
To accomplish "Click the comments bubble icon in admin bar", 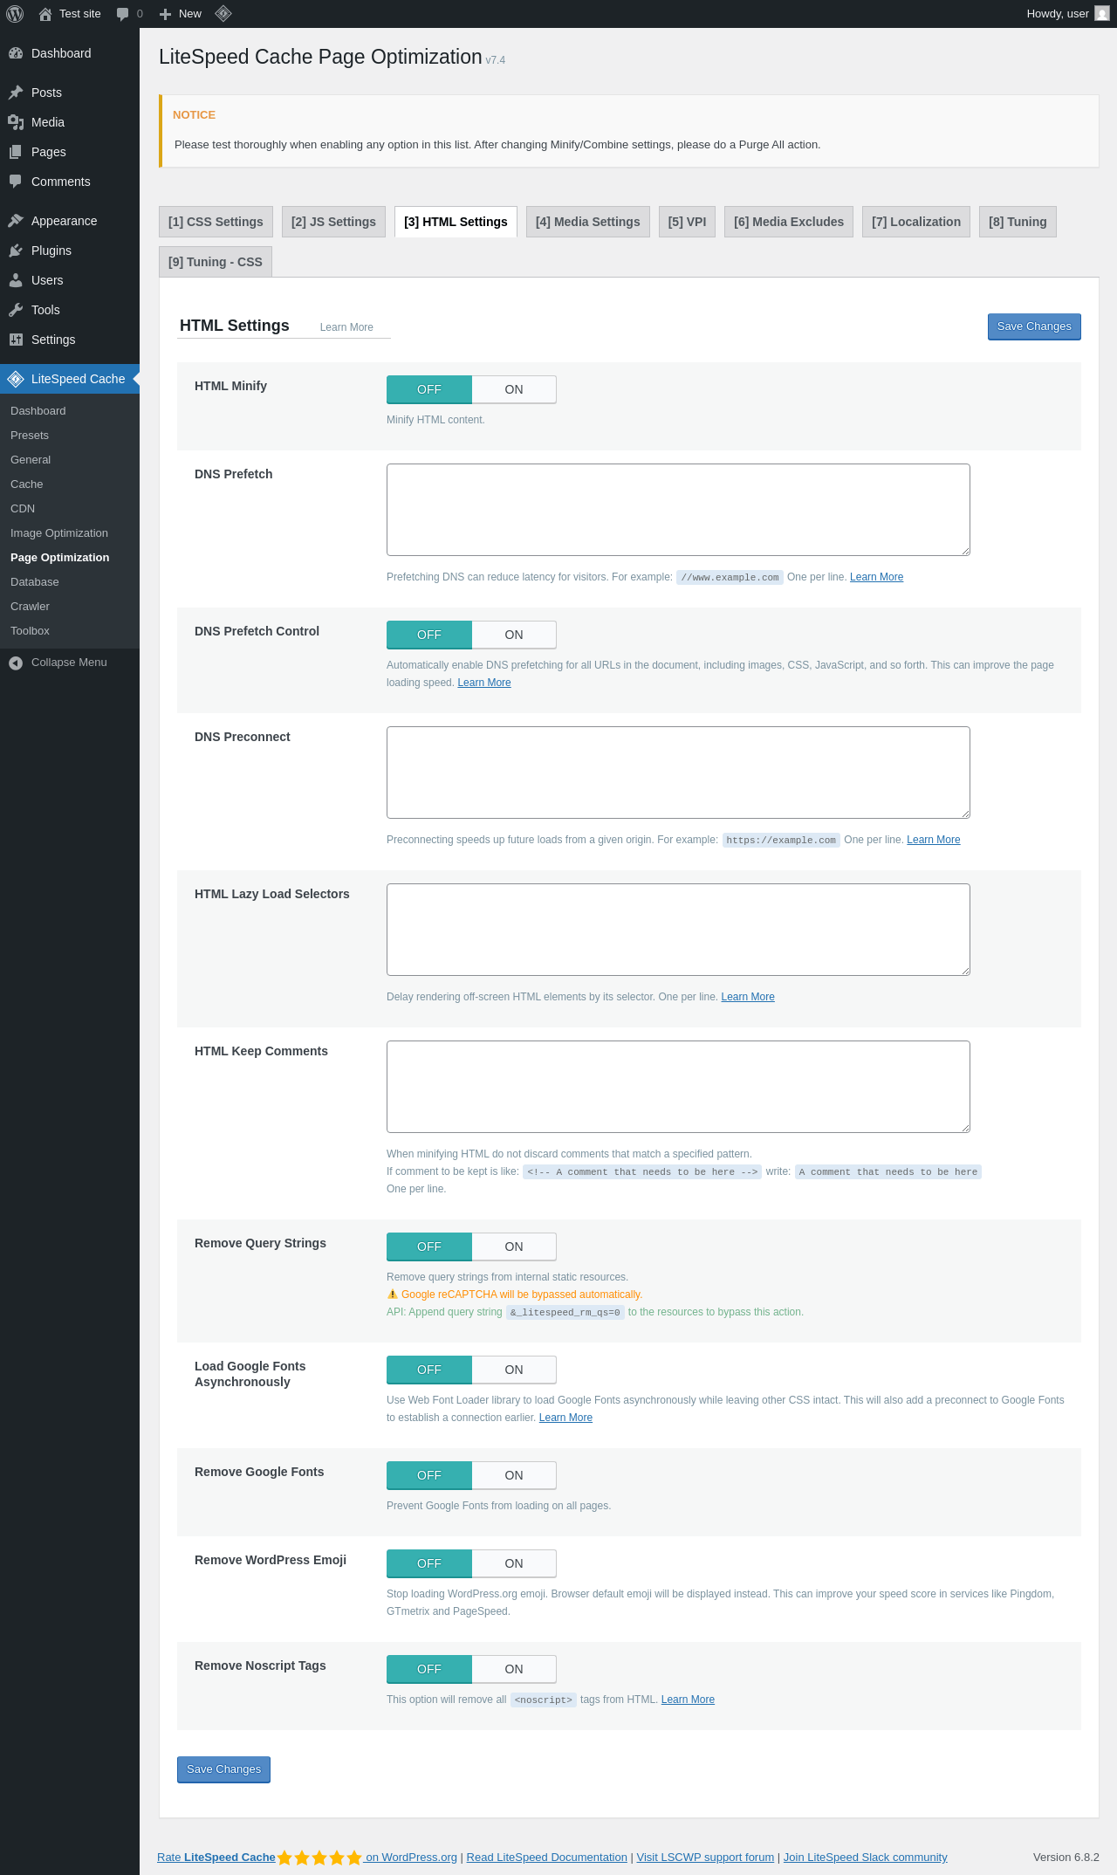I will (x=123, y=14).
